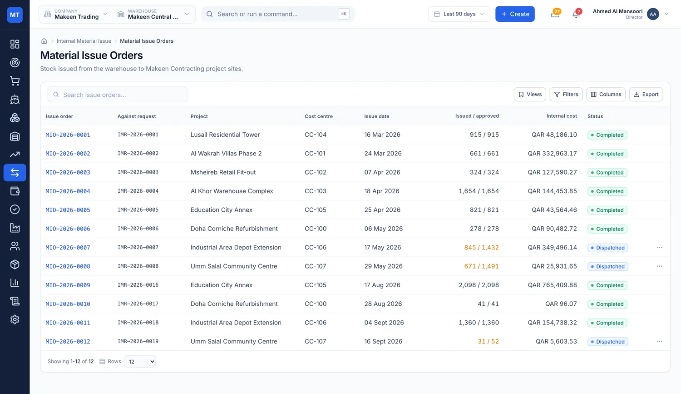Viewport: 681px width, 394px height.
Task: Open issue order MIO-2026-0011
Action: 68,323
